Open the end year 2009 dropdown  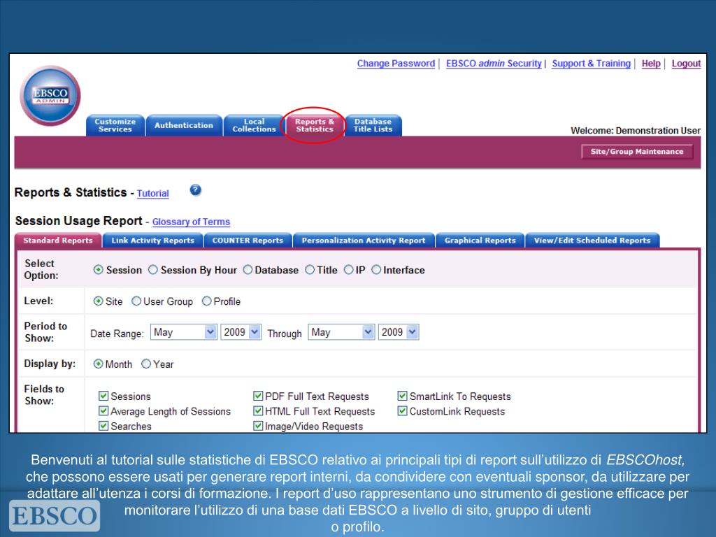point(399,332)
